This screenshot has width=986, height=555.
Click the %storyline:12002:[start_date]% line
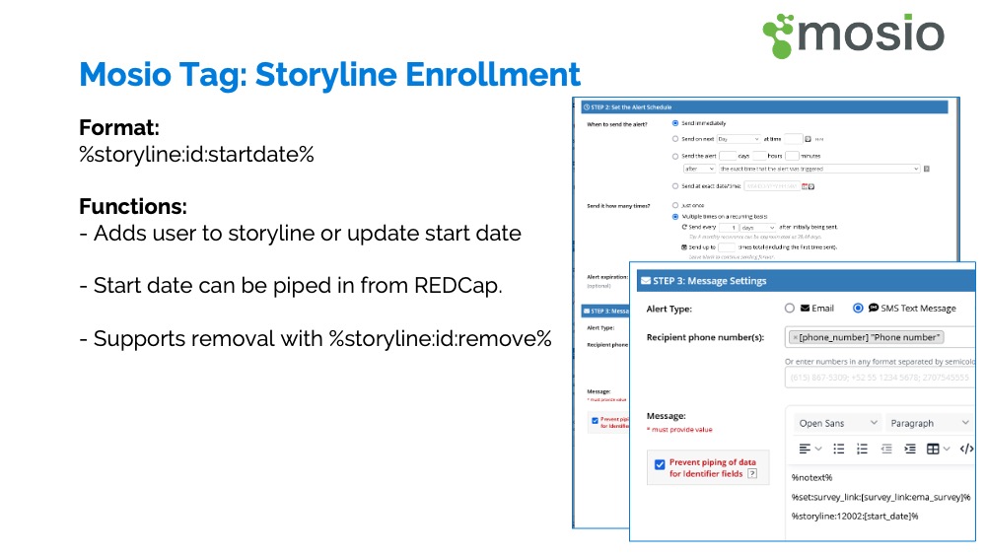point(855,516)
